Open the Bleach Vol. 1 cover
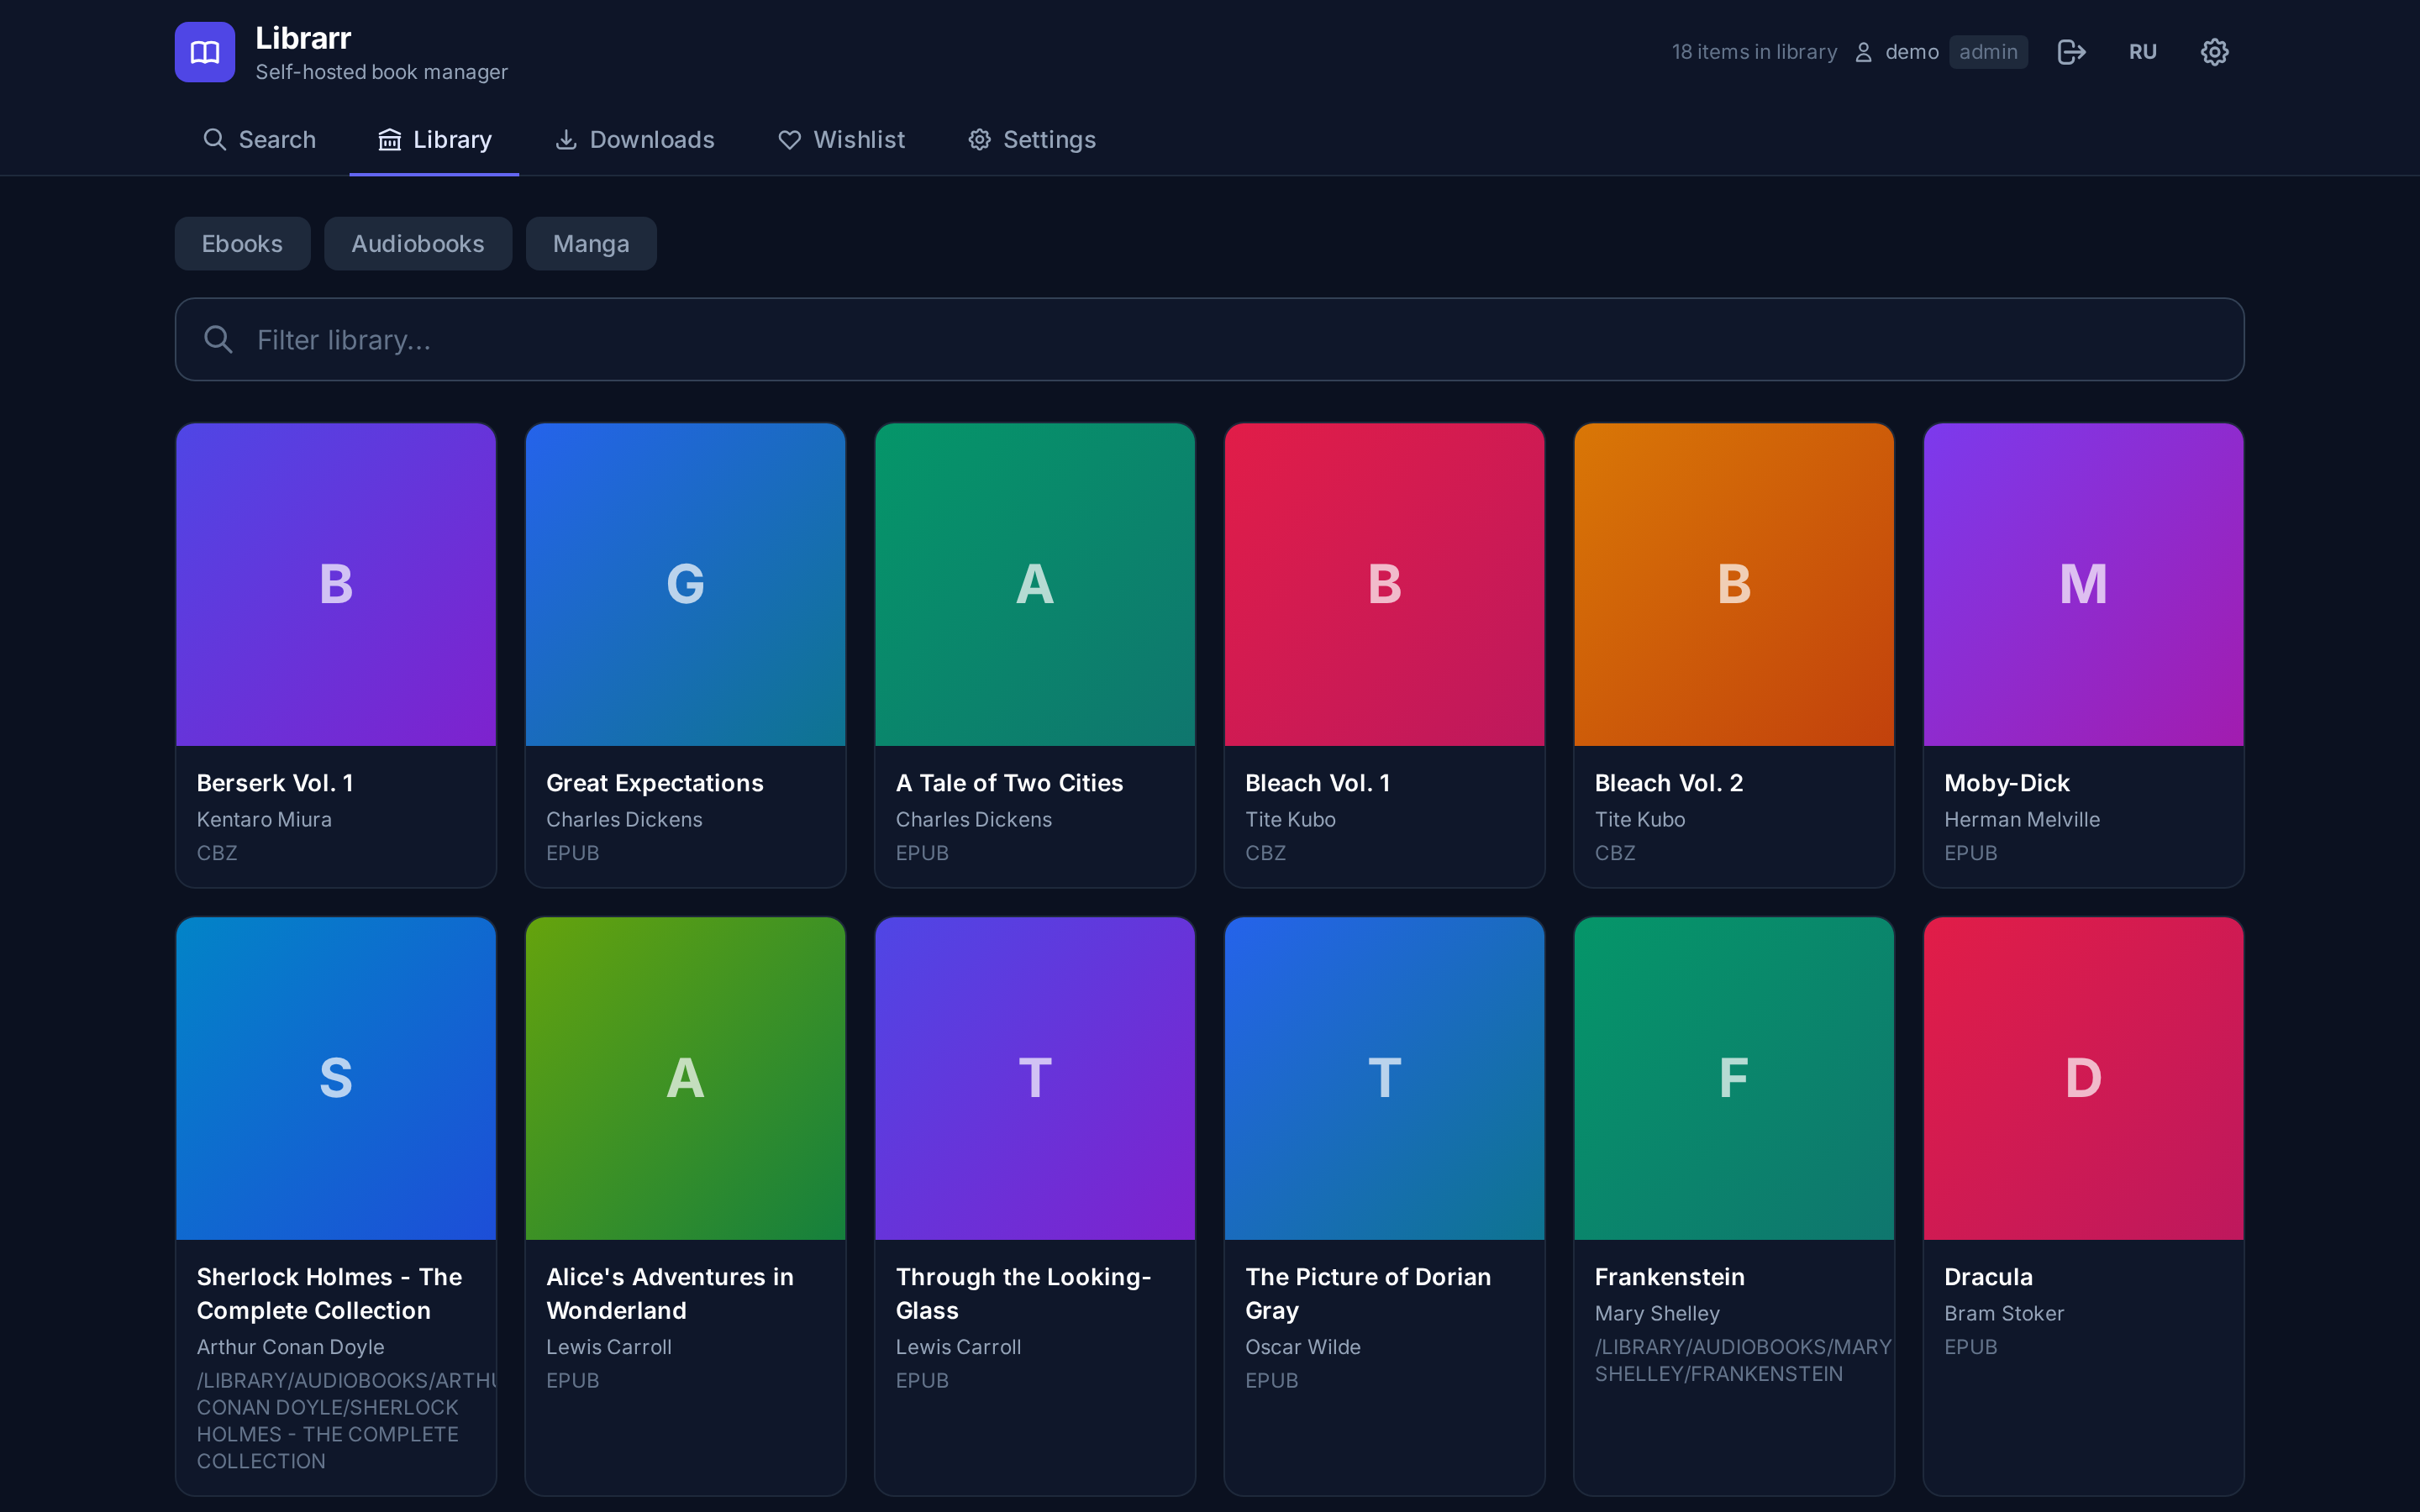2420x1512 pixels. point(1384,584)
